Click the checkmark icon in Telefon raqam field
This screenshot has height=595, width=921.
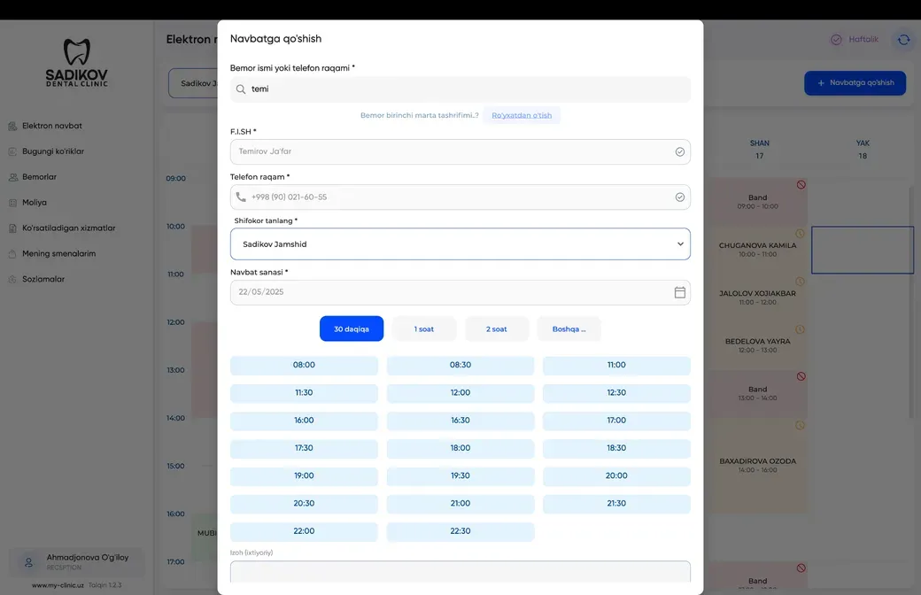pyautogui.click(x=679, y=197)
